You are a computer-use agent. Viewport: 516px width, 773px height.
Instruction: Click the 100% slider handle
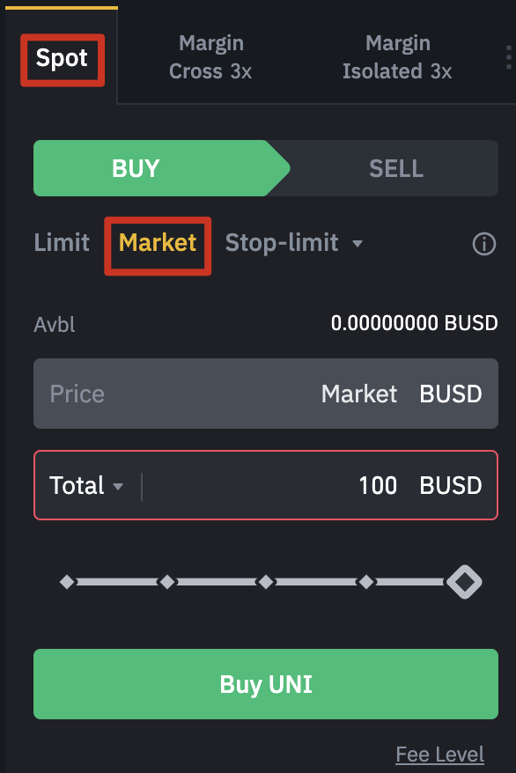tap(464, 582)
